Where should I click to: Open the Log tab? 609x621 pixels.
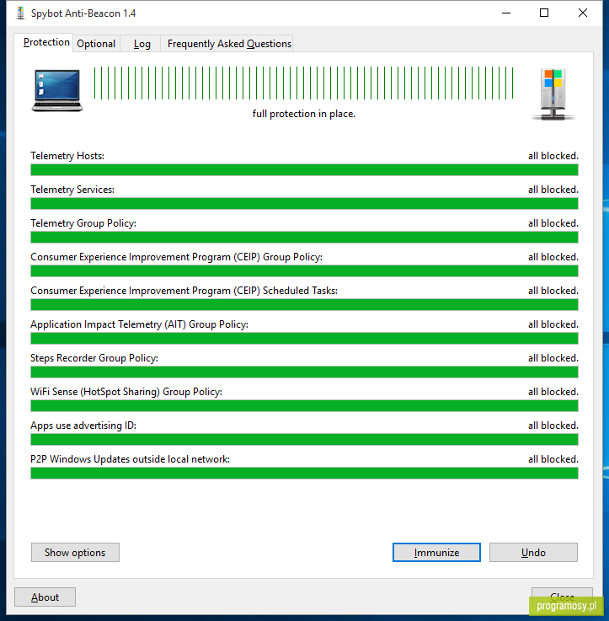[x=142, y=44]
